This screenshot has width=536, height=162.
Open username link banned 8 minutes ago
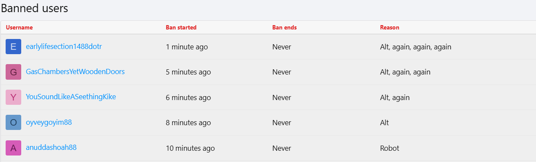49,122
